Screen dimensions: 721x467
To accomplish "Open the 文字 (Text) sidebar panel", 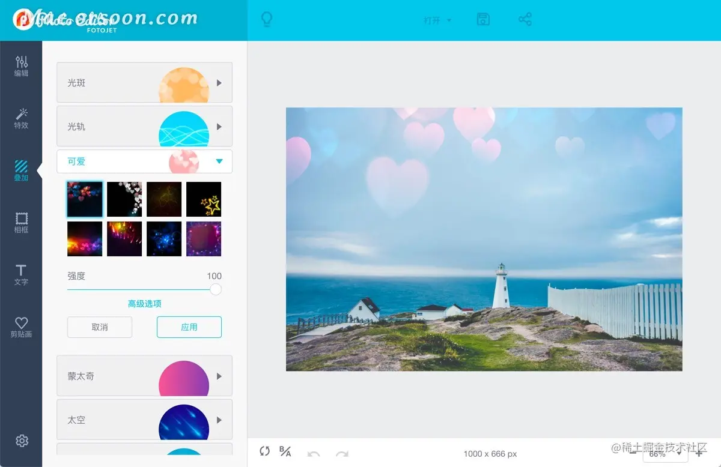I will (21, 275).
